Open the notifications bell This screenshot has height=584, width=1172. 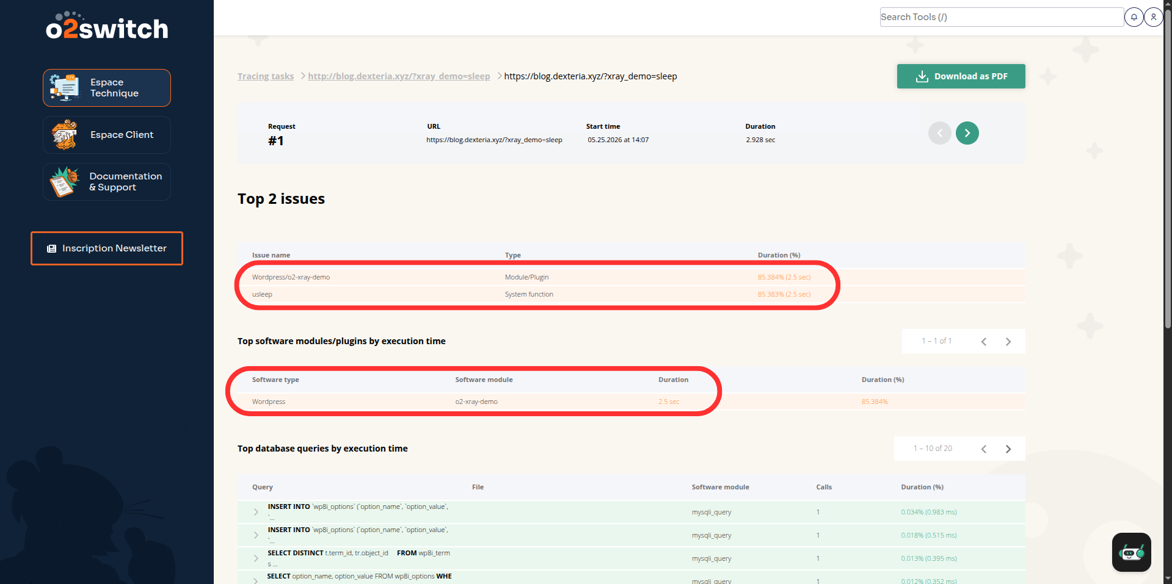point(1134,17)
